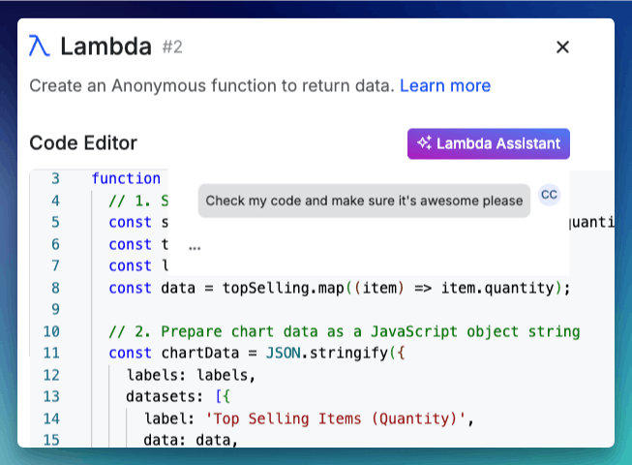The width and height of the screenshot is (632, 465).
Task: Click the sparkle icon on Lambda Assistant
Action: 424,143
